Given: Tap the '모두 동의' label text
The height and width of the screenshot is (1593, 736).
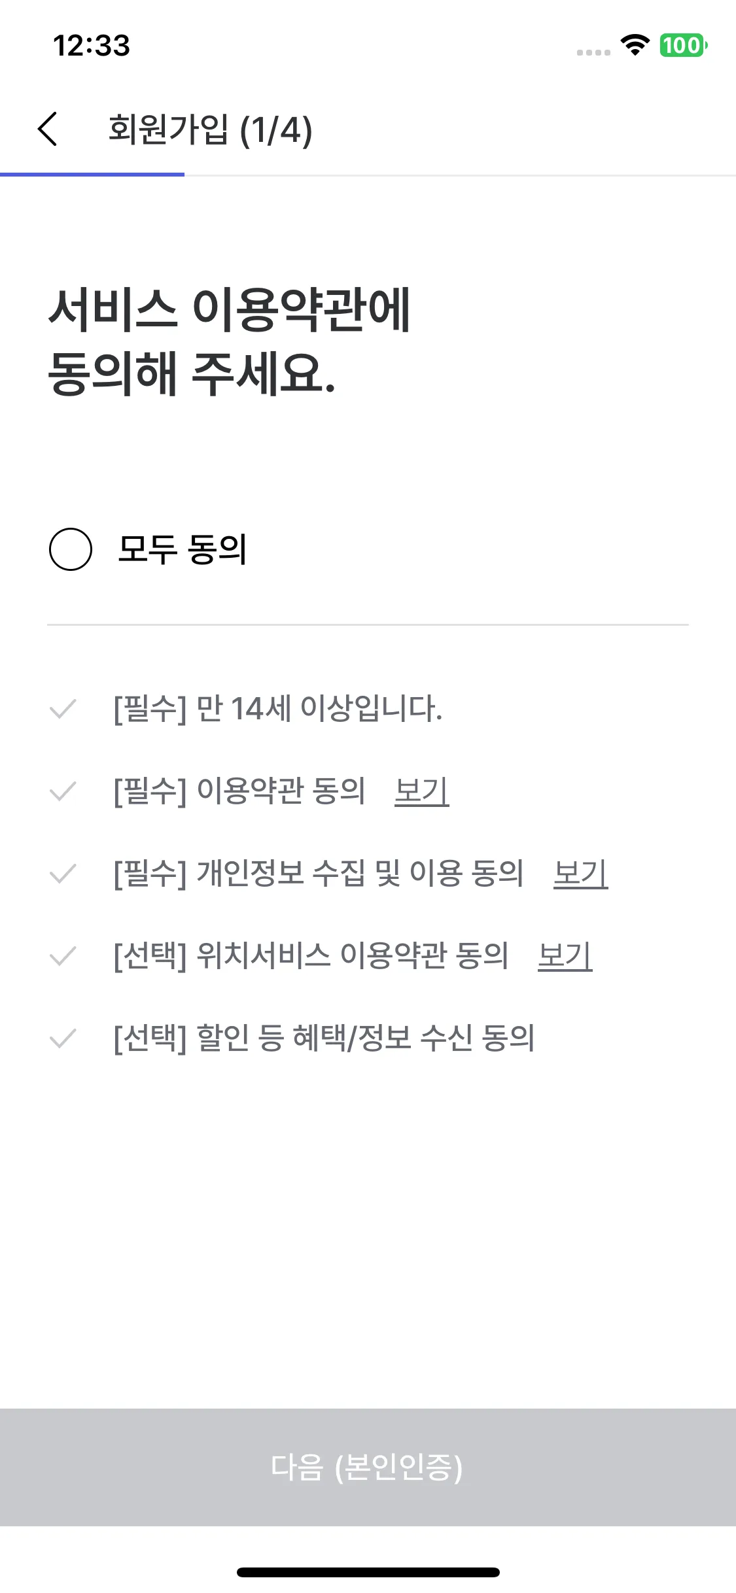Looking at the screenshot, I should pos(183,549).
